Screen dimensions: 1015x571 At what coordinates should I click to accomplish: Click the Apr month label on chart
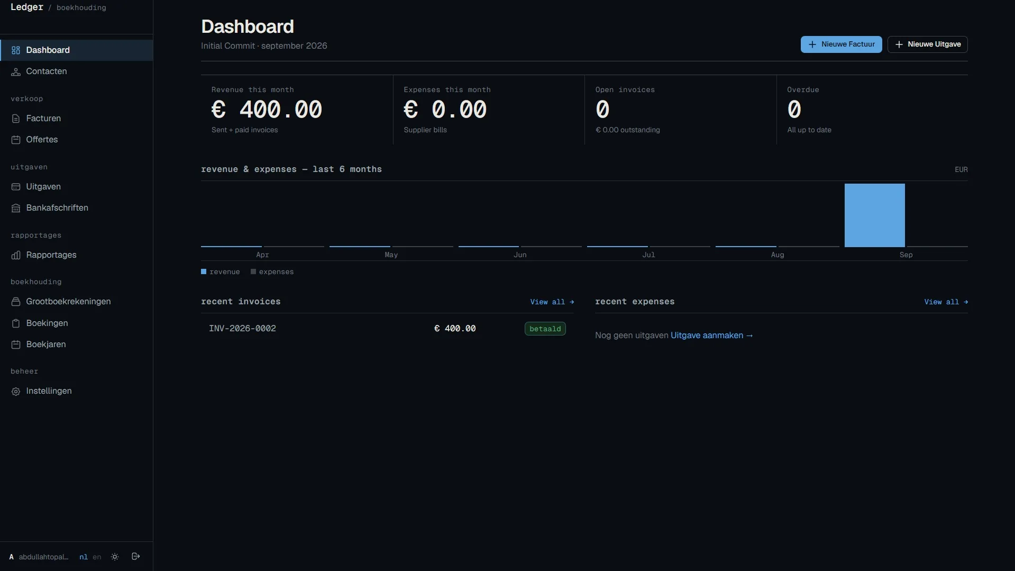[262, 255]
